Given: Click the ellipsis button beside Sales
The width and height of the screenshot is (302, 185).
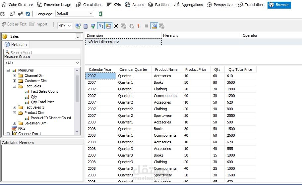Looking at the screenshot, I should (x=78, y=36).
